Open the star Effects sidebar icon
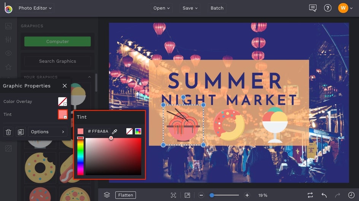This screenshot has width=359, height=201. tap(8, 67)
